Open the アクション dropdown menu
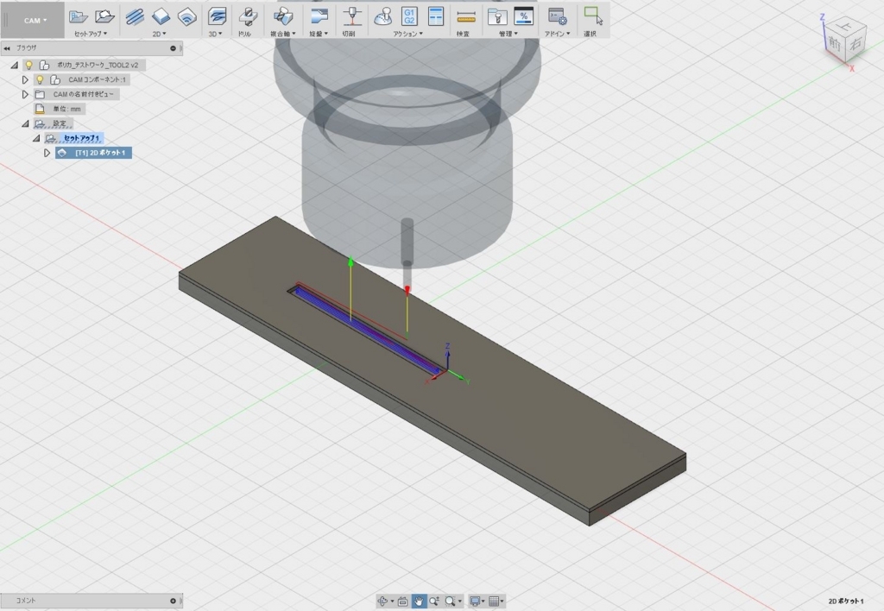Screen dimensions: 884x611 pos(408,34)
